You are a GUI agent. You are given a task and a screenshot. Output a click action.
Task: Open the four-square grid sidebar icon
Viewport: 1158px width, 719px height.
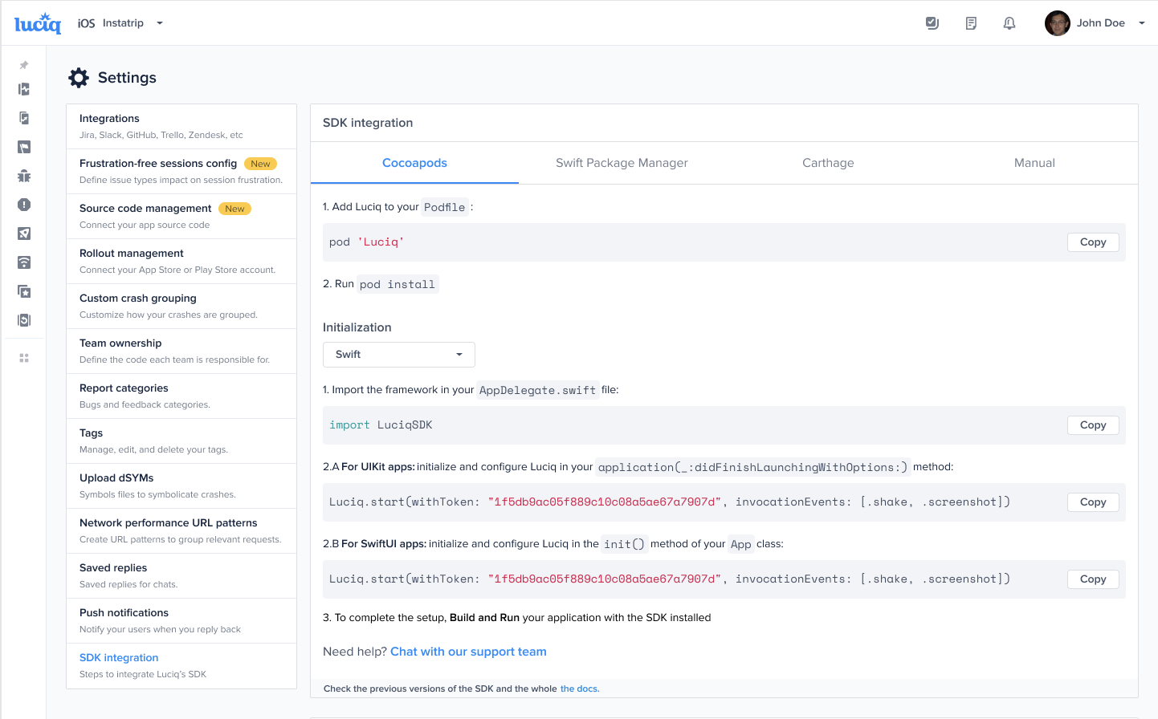coord(24,358)
